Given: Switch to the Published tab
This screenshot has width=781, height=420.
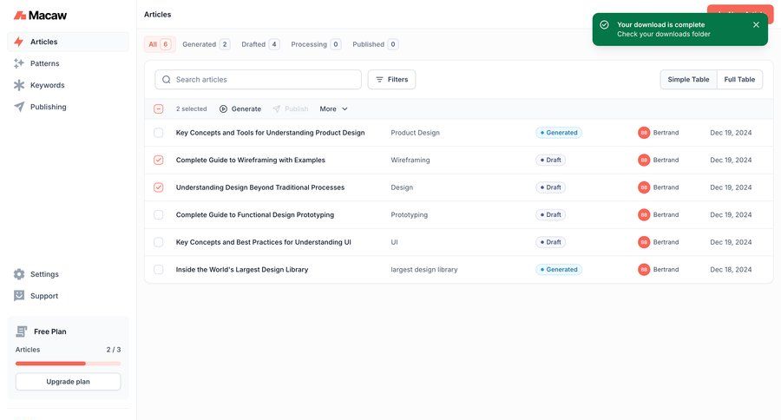Looking at the screenshot, I should (375, 44).
